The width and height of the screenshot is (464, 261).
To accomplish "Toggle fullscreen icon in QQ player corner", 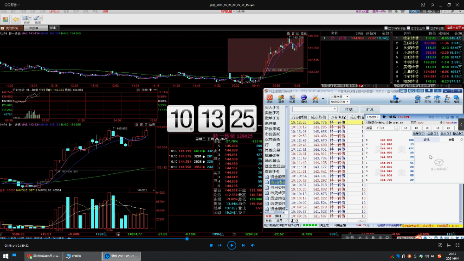I will pyautogui.click(x=458, y=245).
